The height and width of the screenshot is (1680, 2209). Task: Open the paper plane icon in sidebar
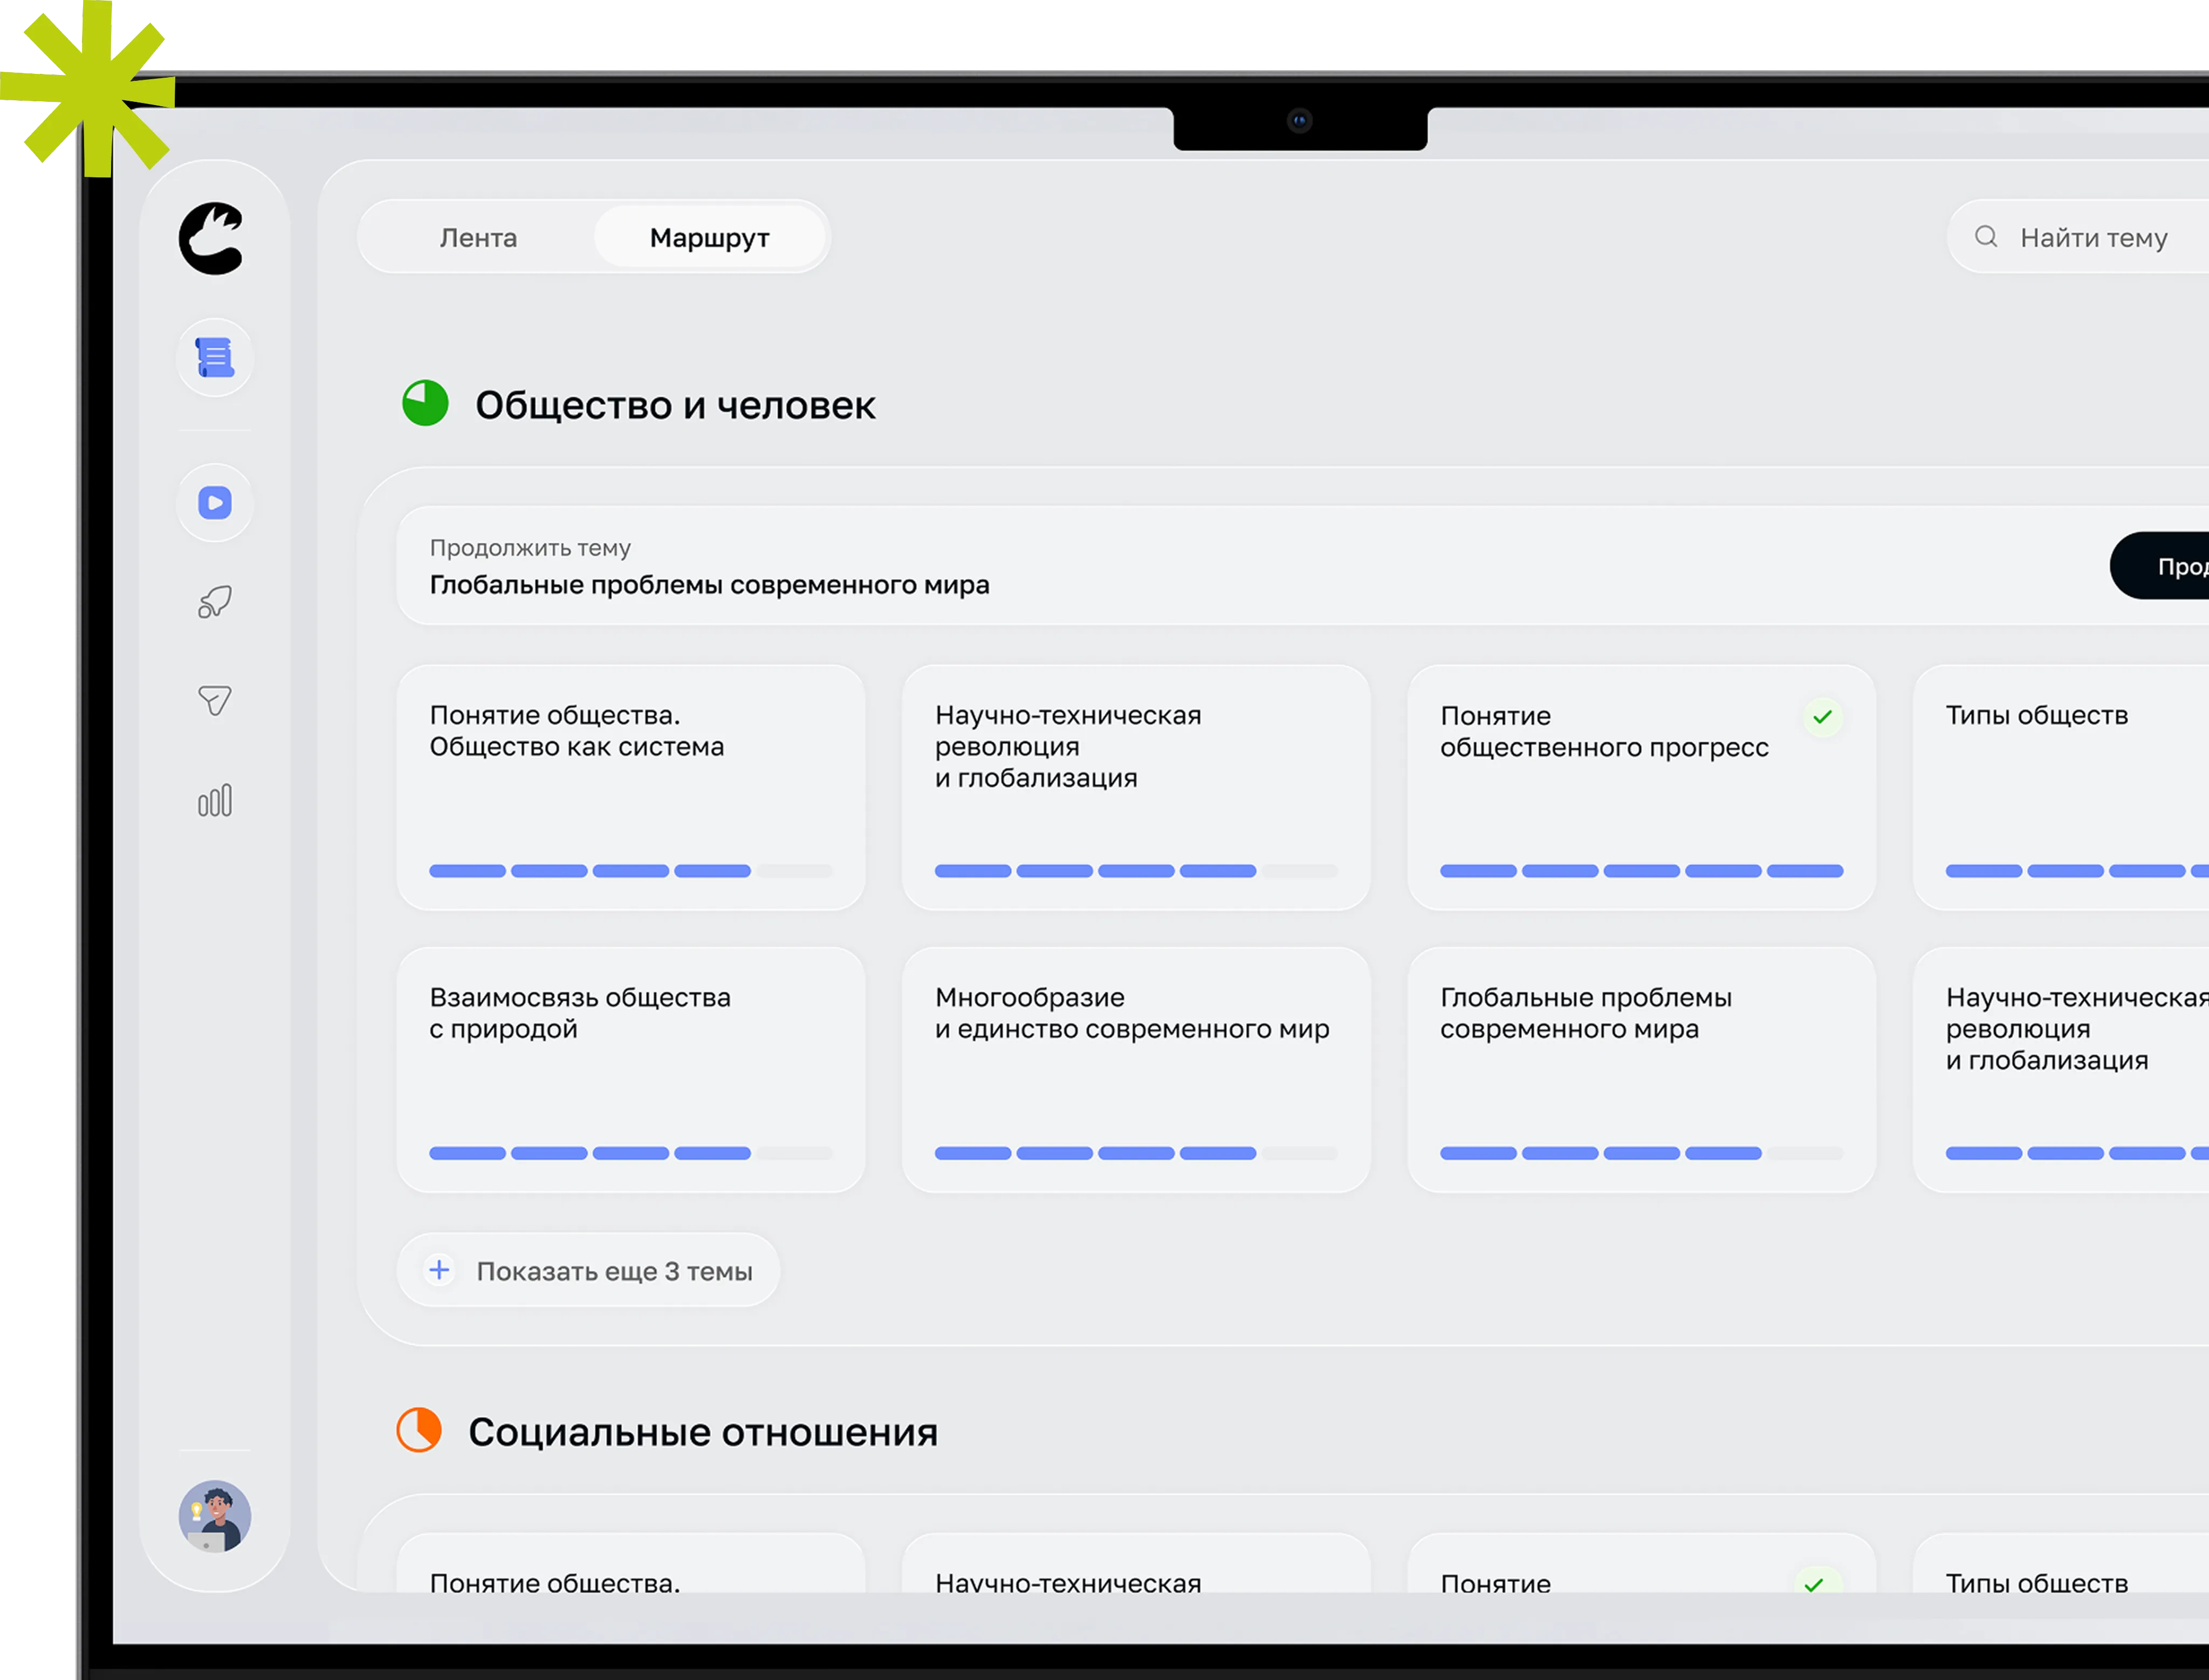pyautogui.click(x=215, y=700)
